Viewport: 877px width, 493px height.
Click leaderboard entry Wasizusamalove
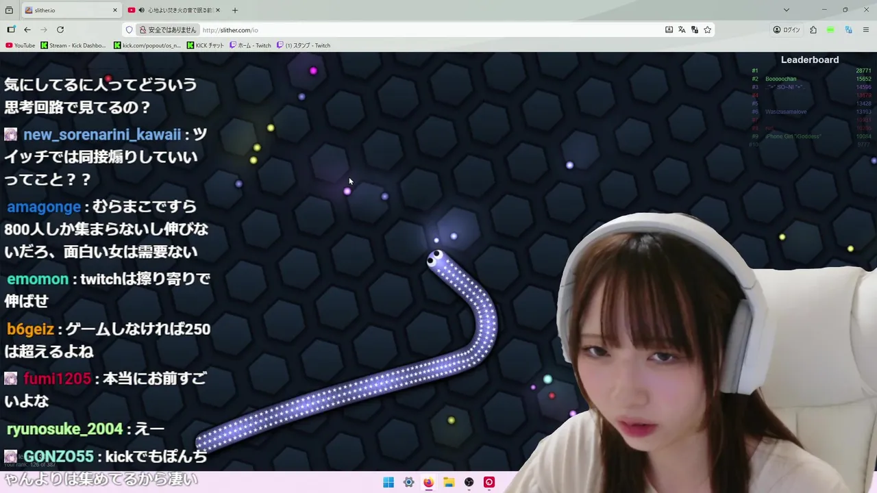point(786,112)
